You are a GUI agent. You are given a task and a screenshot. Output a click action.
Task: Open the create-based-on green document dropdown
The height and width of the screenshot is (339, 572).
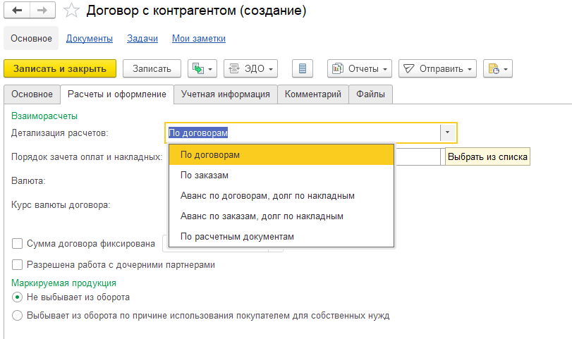tap(202, 68)
